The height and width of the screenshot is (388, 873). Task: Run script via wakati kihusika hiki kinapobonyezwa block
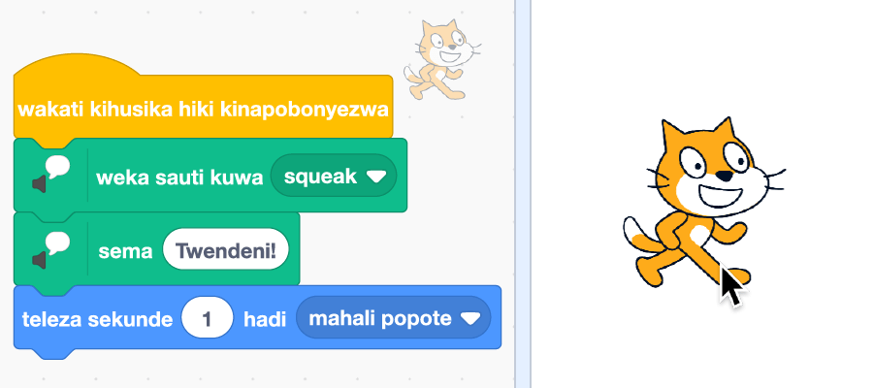(203, 109)
